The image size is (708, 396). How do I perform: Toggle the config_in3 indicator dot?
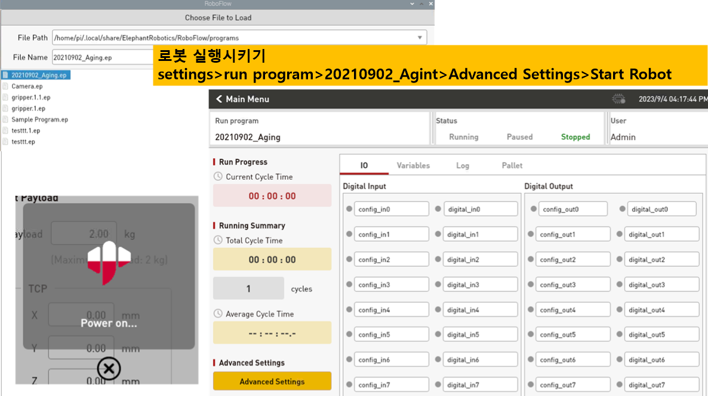tap(349, 284)
